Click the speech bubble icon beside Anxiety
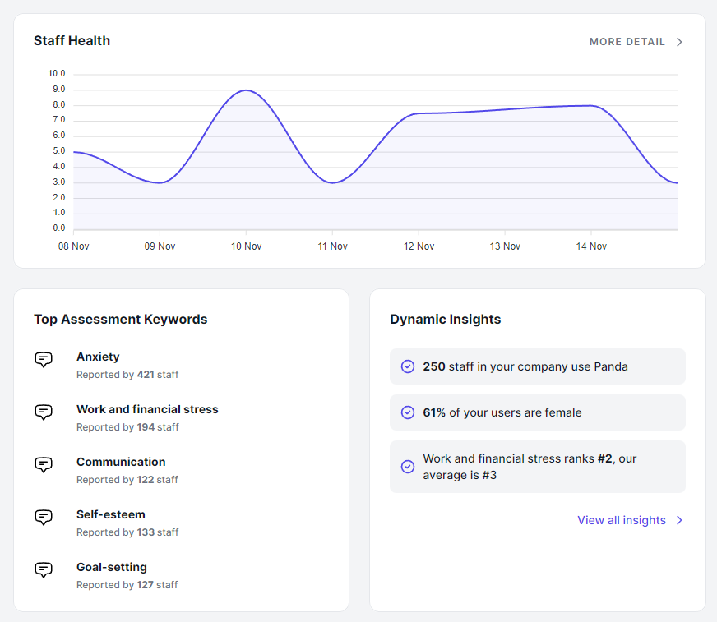Screen dimensions: 717x622 click(x=44, y=360)
